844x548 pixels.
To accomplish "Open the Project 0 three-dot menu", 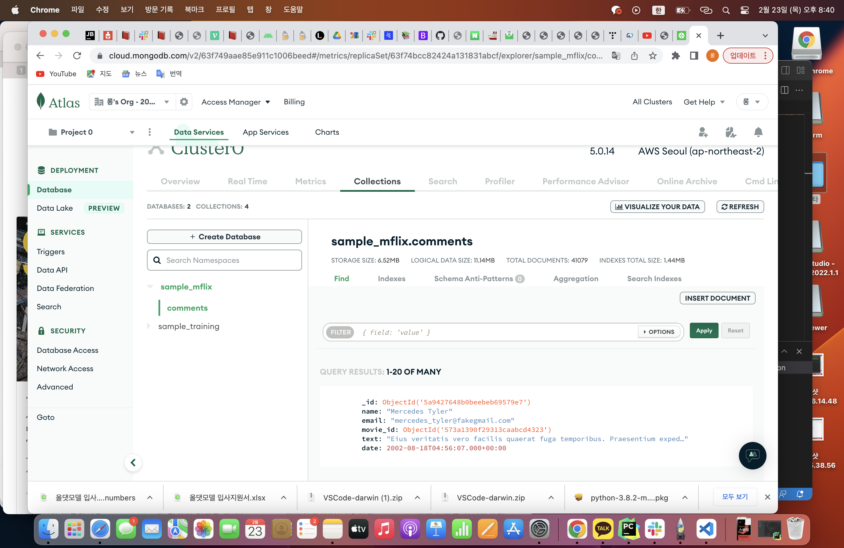I will [150, 132].
